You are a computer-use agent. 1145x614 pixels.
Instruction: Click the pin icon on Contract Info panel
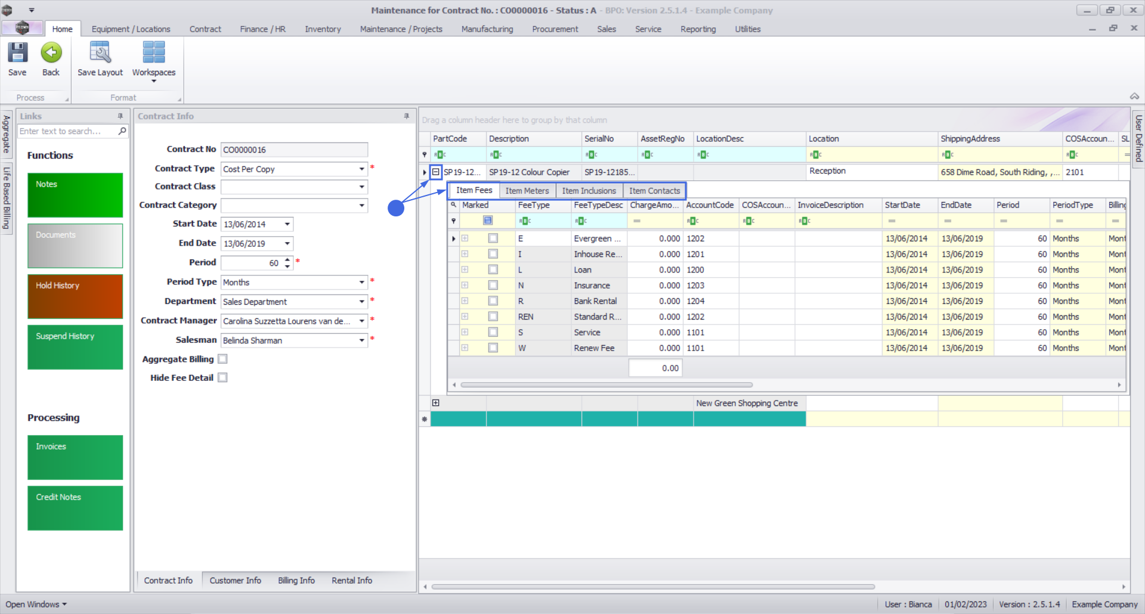[407, 116]
